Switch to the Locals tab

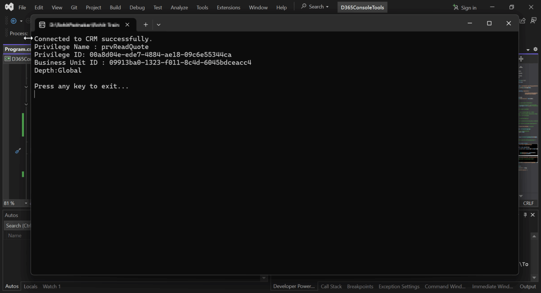tap(31, 286)
